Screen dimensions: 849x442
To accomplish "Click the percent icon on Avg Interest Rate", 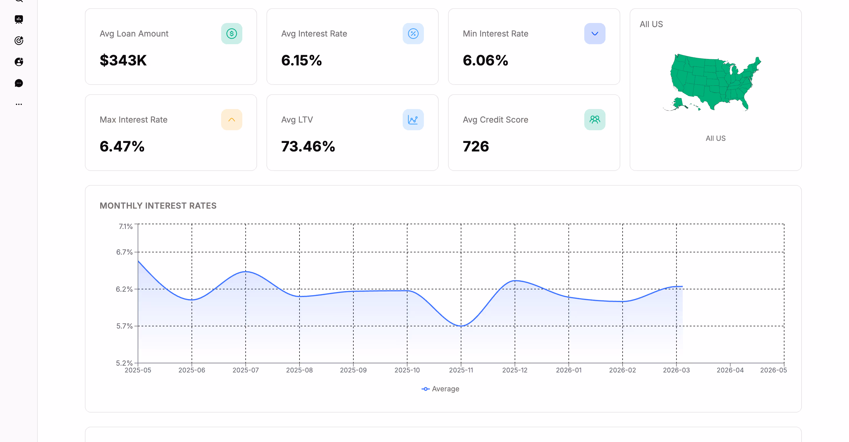I will click(x=413, y=34).
